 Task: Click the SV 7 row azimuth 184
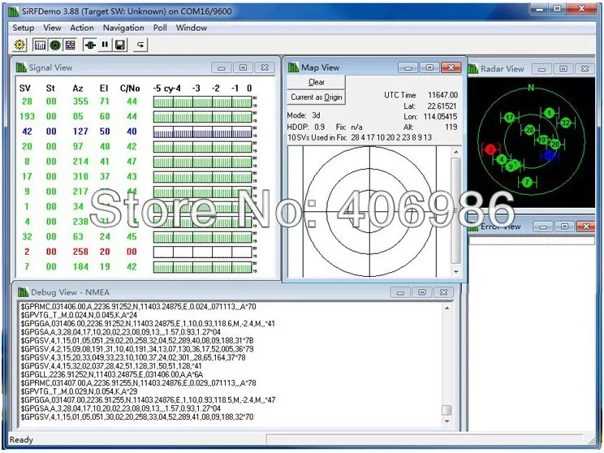[x=80, y=266]
